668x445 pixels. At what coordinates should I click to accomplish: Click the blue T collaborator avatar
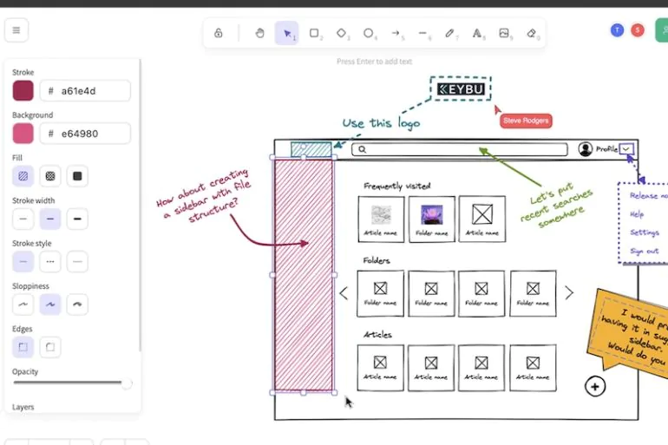618,30
